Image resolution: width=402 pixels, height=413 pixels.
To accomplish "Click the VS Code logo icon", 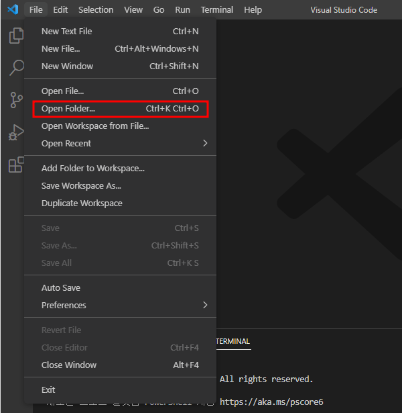I will pyautogui.click(x=13, y=10).
